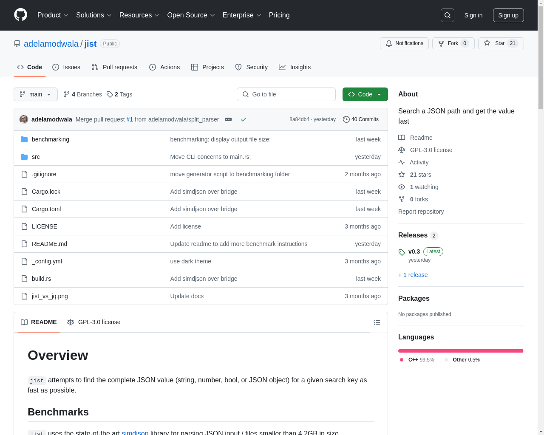Switch to the Issues tab
Image resolution: width=544 pixels, height=435 pixels.
(66, 67)
